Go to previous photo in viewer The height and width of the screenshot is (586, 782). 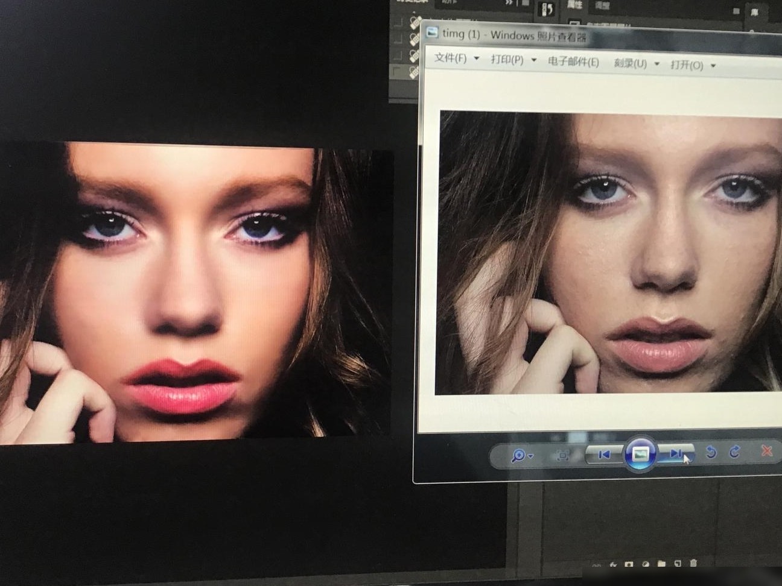pos(604,454)
